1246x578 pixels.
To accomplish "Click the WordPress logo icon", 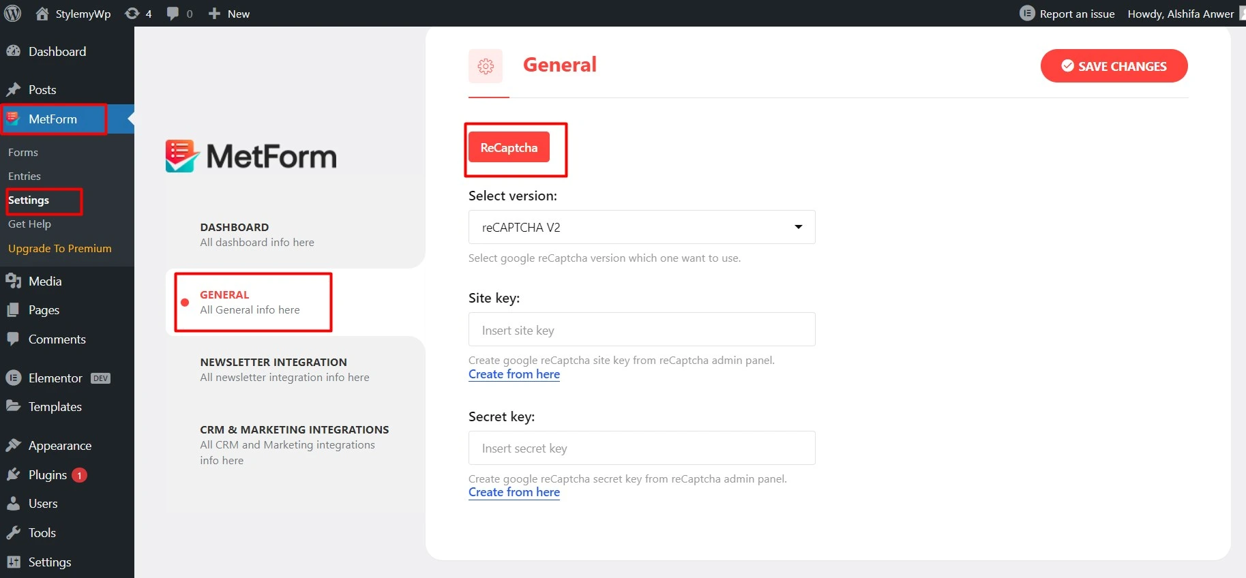I will click(13, 14).
